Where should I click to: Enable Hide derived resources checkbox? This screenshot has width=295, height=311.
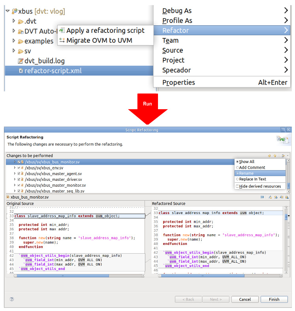pos(237,186)
